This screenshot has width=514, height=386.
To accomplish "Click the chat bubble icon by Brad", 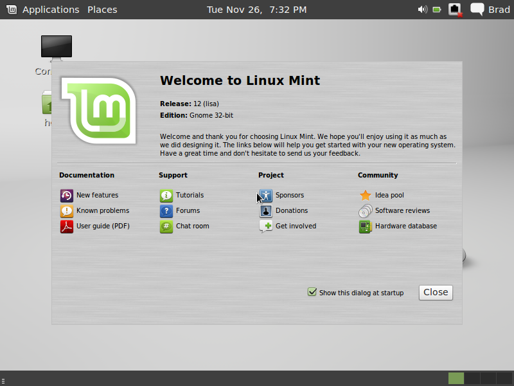I will click(x=477, y=9).
